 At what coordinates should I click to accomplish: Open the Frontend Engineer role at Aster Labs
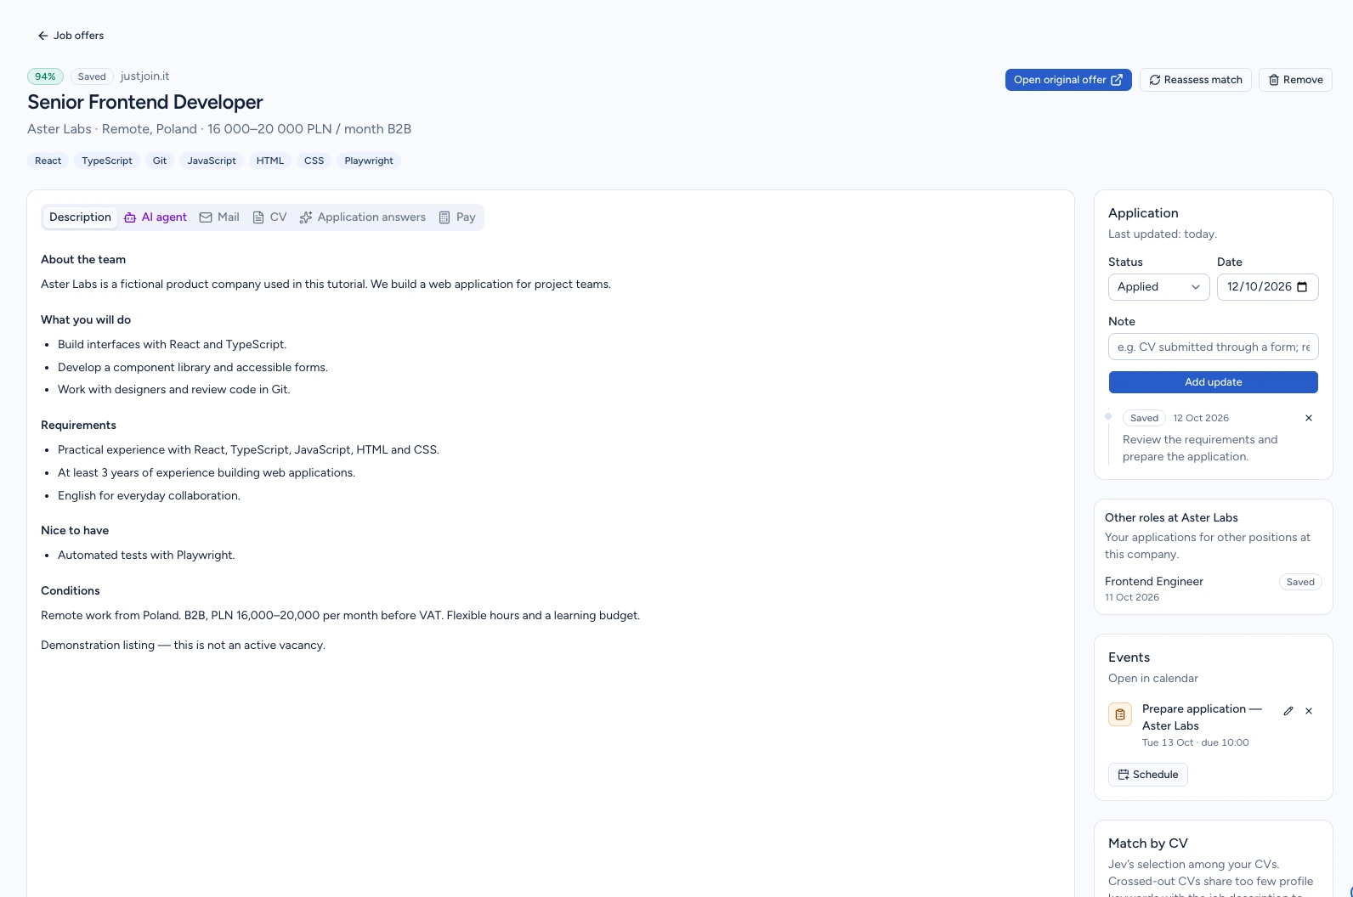tap(1154, 582)
